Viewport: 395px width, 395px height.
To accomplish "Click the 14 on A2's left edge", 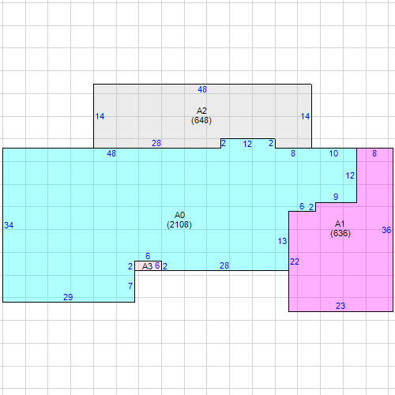I will coord(100,116).
